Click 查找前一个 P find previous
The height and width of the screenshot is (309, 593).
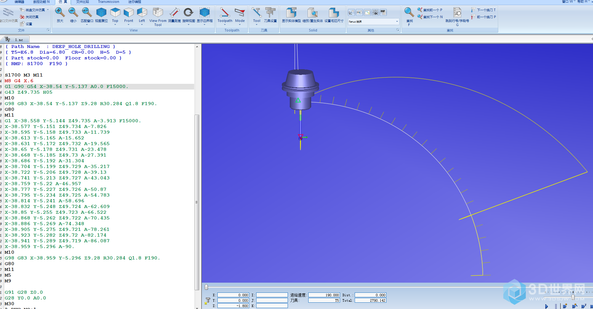(430, 10)
